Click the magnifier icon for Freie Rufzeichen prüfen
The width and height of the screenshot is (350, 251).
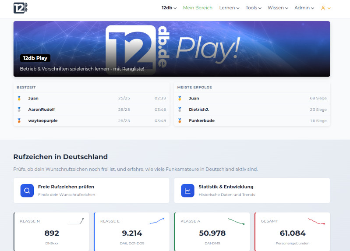point(27,191)
